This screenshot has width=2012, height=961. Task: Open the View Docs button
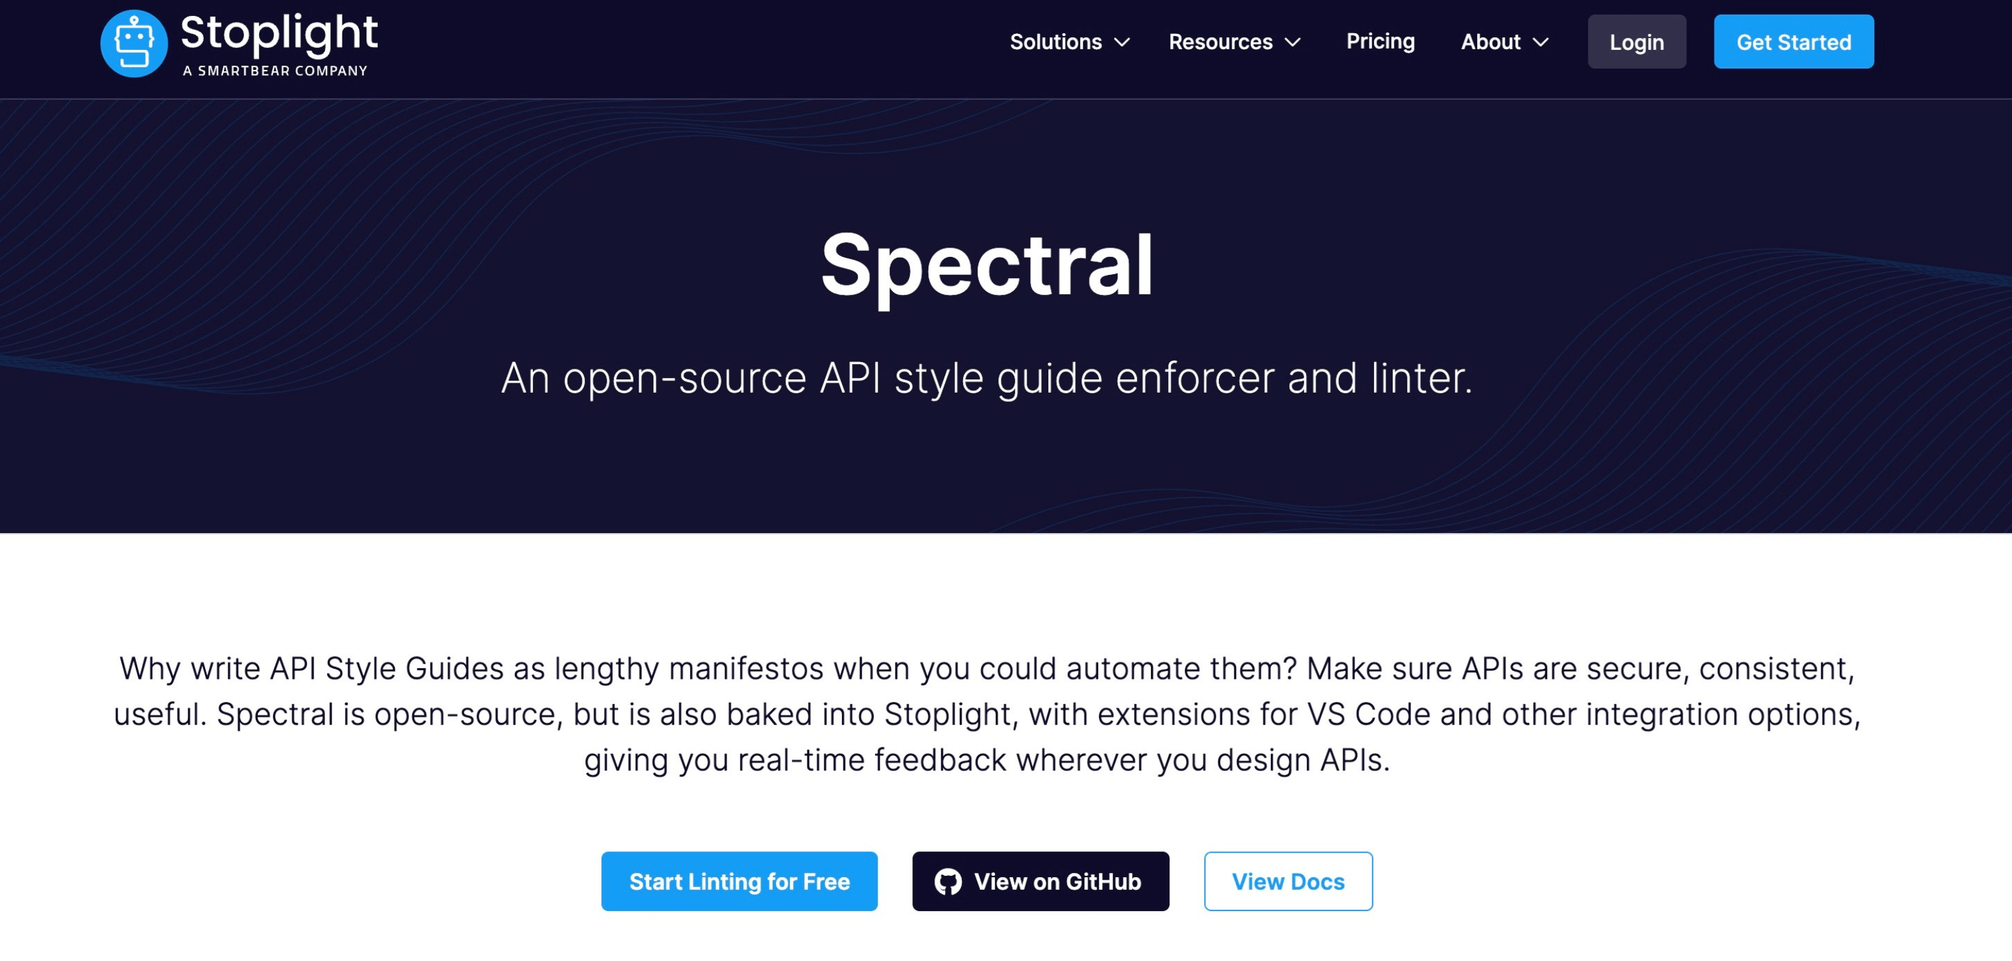(x=1287, y=881)
